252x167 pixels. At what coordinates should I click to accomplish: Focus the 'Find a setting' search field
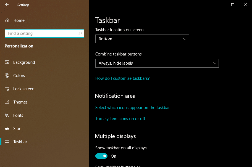[x=41, y=33]
